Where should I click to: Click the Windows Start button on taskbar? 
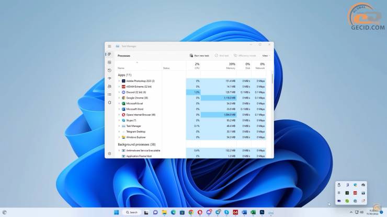[x=117, y=212]
